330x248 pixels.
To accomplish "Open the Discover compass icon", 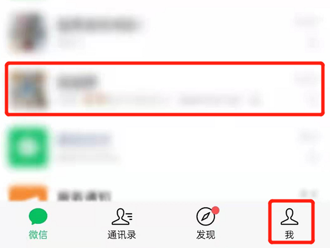I will (x=205, y=217).
